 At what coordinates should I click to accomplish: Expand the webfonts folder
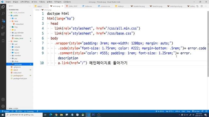point(10,35)
